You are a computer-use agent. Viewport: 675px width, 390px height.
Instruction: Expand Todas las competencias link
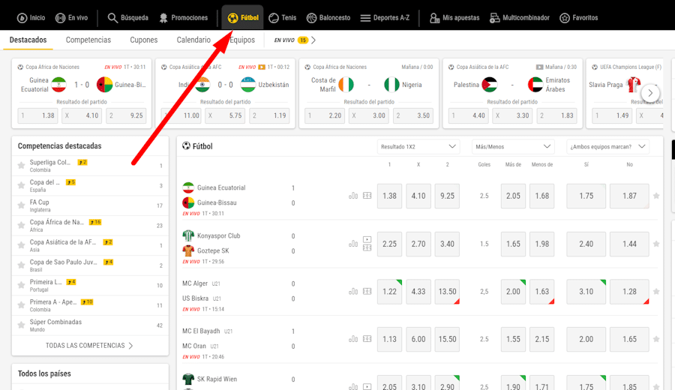89,346
